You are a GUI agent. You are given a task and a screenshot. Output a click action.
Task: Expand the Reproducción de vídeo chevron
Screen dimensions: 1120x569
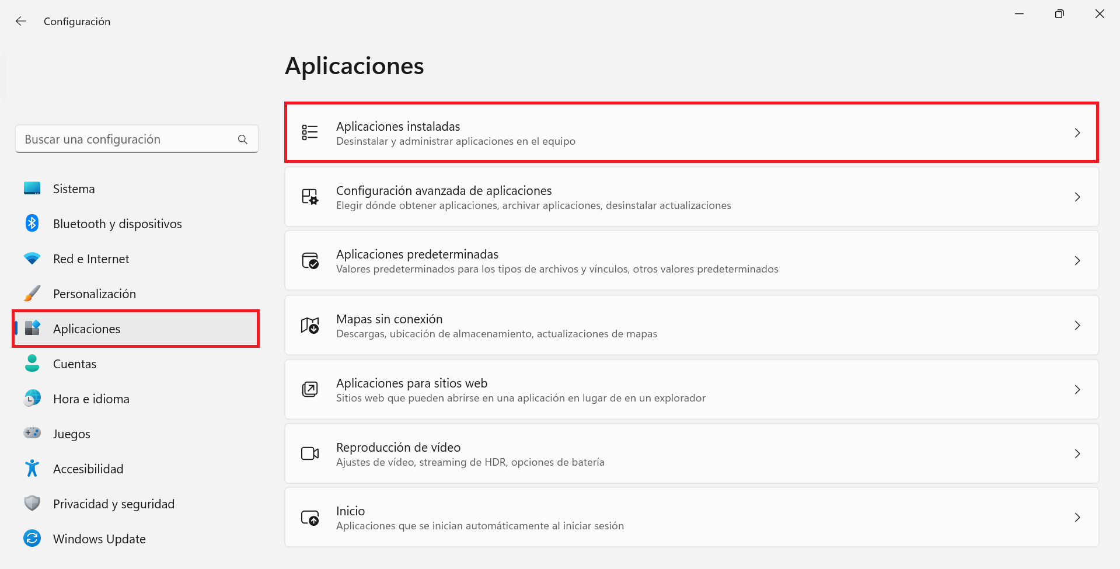(1077, 453)
